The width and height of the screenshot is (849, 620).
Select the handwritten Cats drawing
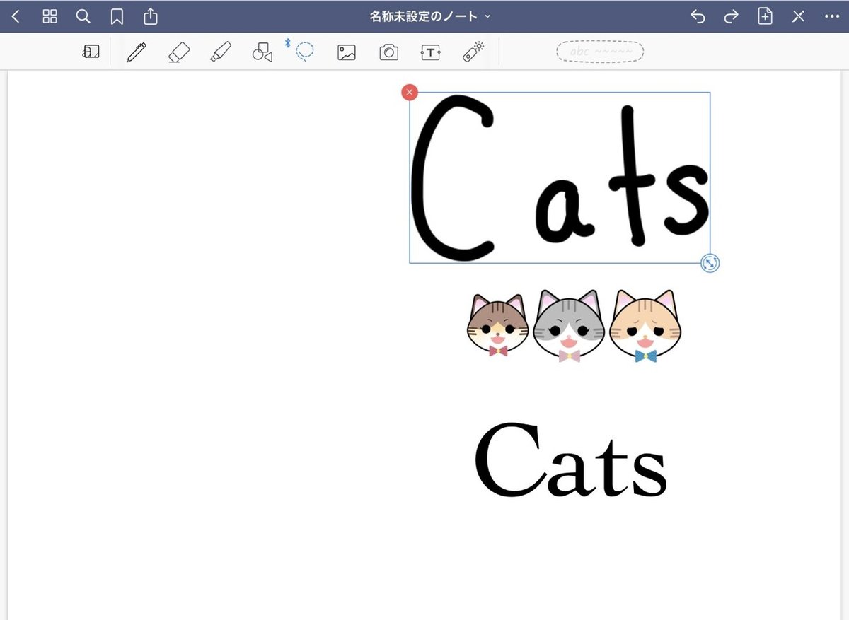click(x=560, y=177)
